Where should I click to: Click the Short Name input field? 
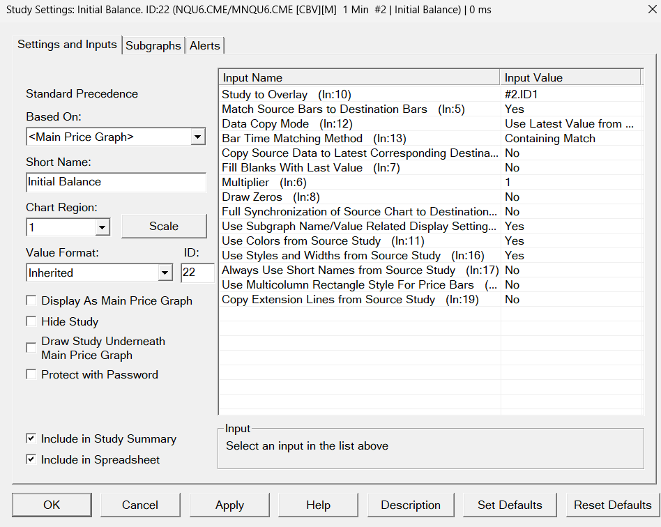116,182
